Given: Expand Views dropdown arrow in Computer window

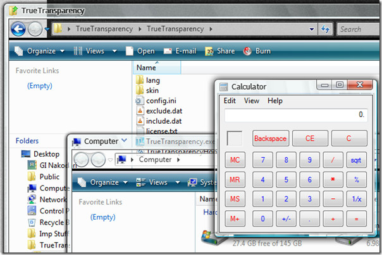Looking at the screenshot, I should 178,182.
